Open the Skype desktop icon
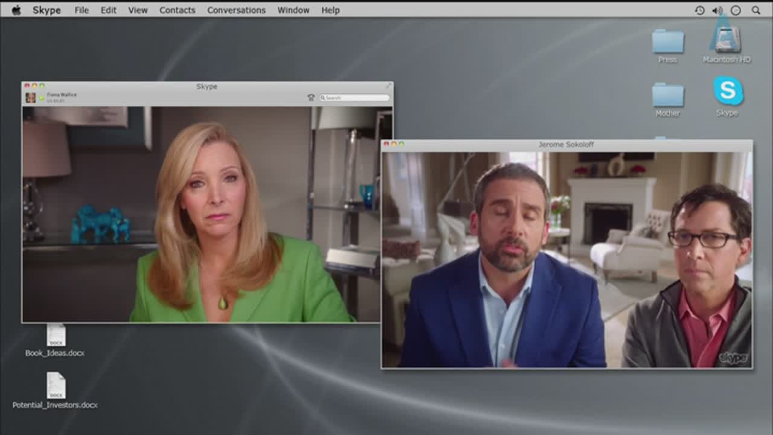This screenshot has width=773, height=435. 728,91
